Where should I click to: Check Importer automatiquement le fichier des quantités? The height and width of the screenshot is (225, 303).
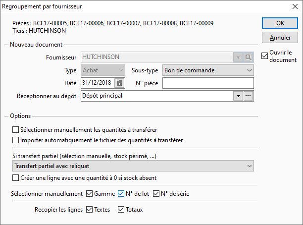[16, 140]
